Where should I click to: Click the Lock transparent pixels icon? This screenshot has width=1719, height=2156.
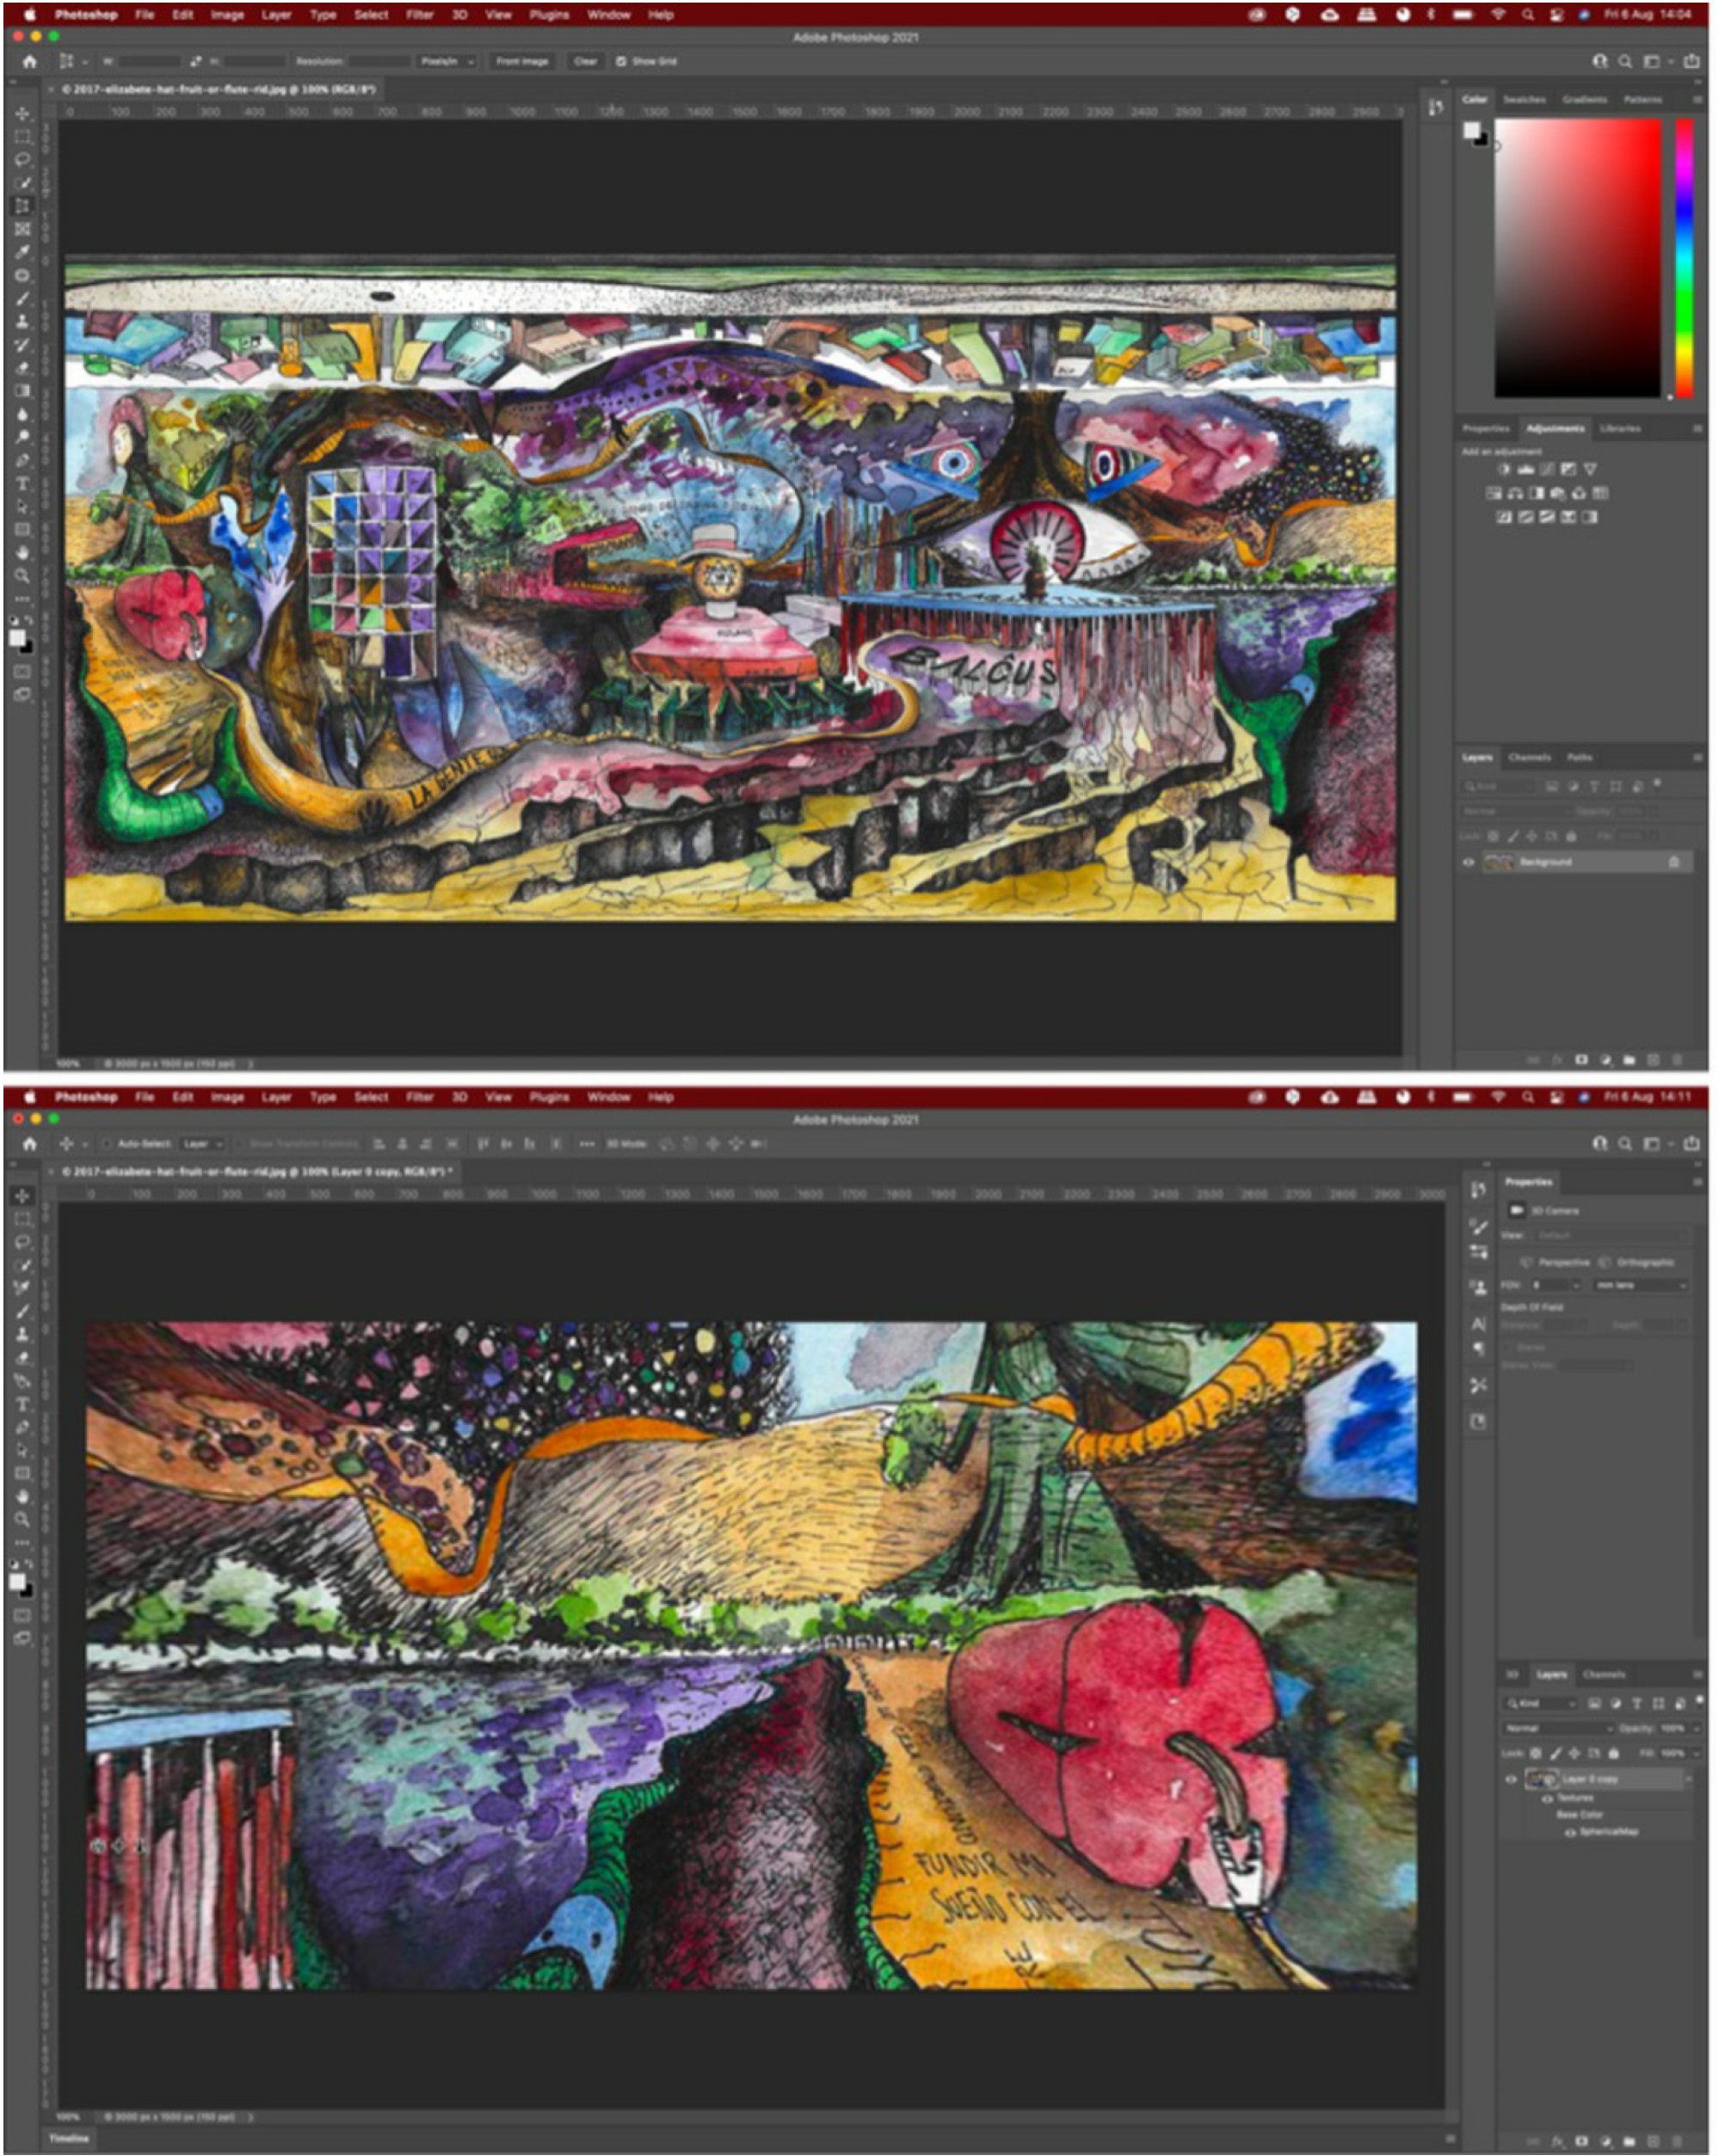click(1493, 836)
